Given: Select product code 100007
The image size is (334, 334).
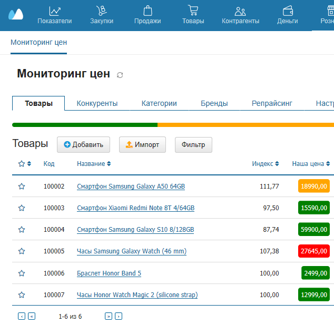Looking at the screenshot, I should click(x=54, y=295).
